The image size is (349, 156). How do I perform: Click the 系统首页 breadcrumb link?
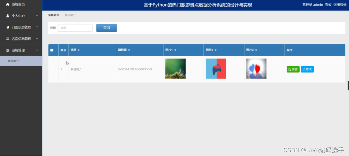point(54,15)
